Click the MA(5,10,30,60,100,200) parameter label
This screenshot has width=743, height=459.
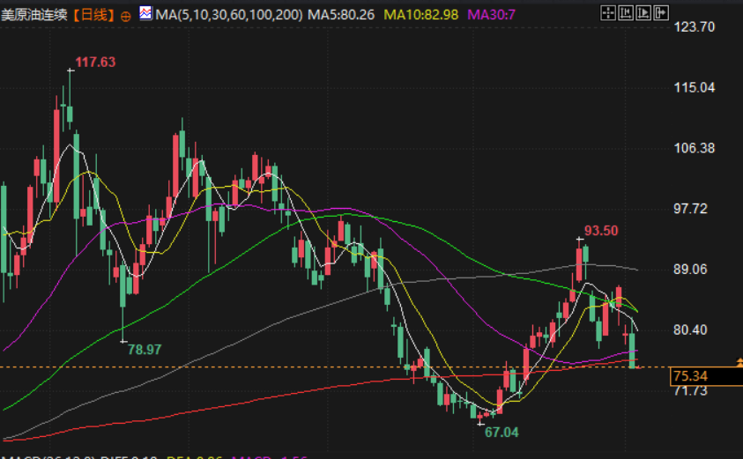[229, 15]
